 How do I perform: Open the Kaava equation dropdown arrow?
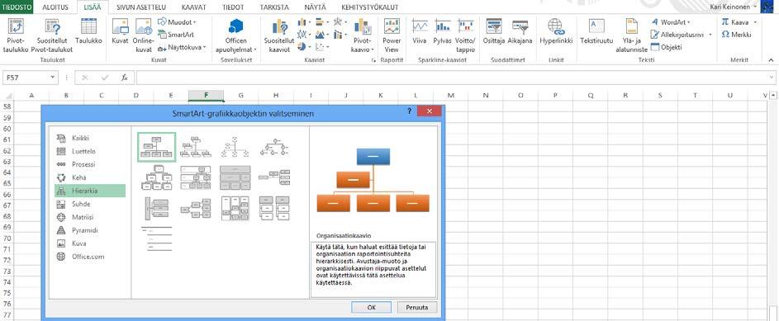click(x=755, y=21)
